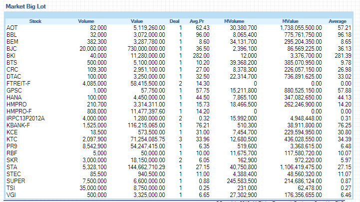Select the KTC stock symbol
This screenshot has width=360, height=202.
tap(11, 139)
